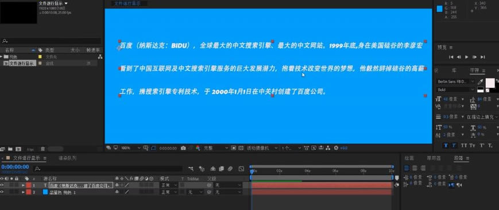Switch to the Character panel tab
The height and width of the screenshot is (210, 499).
[x=474, y=71]
